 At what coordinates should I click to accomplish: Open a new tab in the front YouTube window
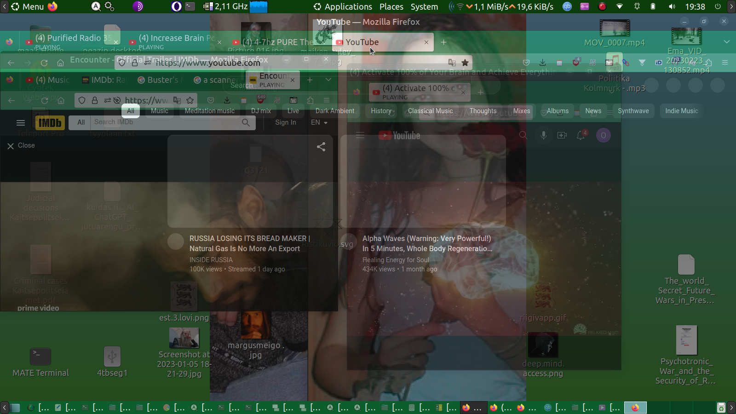(x=443, y=42)
